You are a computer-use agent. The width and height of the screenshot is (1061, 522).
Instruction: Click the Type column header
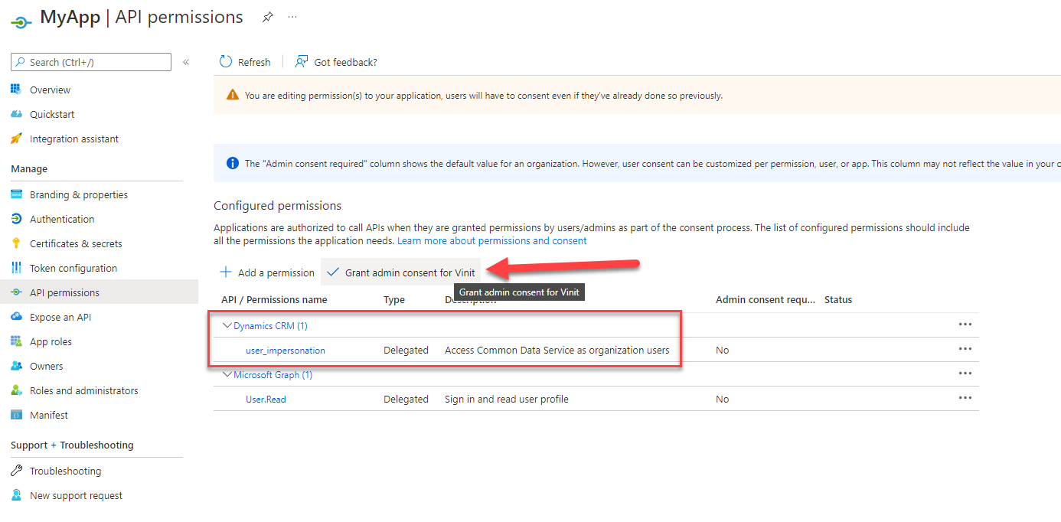[x=394, y=299]
